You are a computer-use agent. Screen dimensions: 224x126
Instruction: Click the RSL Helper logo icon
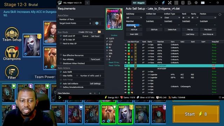[x=60, y=3]
